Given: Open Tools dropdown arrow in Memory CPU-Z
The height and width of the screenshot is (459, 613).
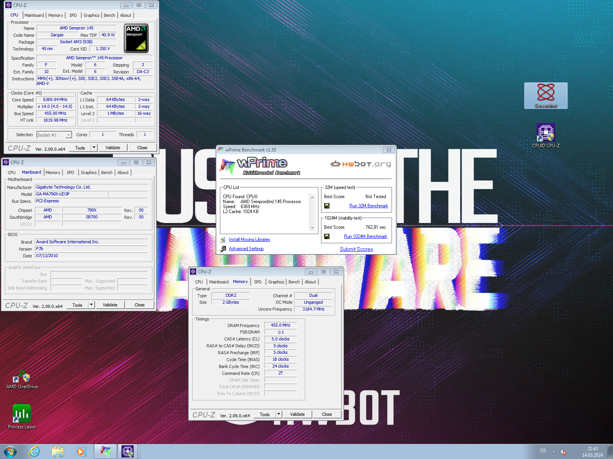Looking at the screenshot, I should [x=279, y=414].
